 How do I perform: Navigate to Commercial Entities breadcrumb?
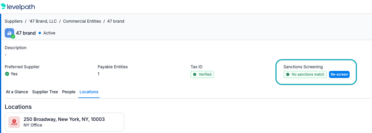tap(82, 21)
